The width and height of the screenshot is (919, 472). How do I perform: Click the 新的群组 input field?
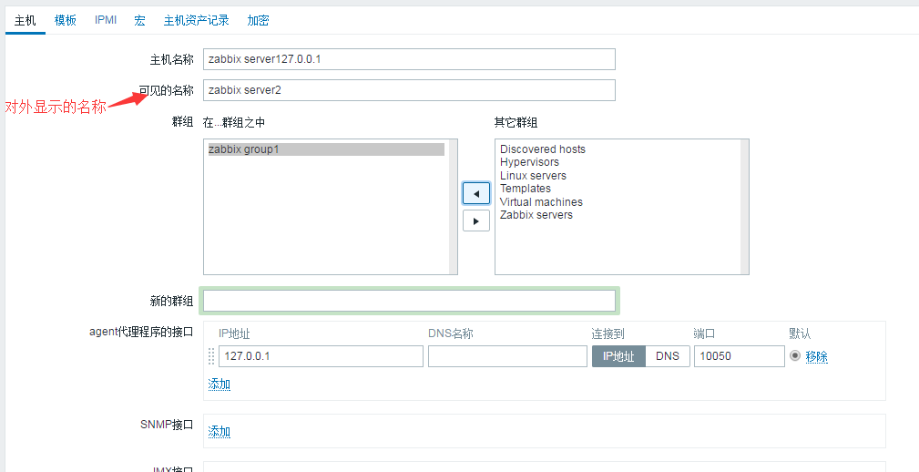409,301
